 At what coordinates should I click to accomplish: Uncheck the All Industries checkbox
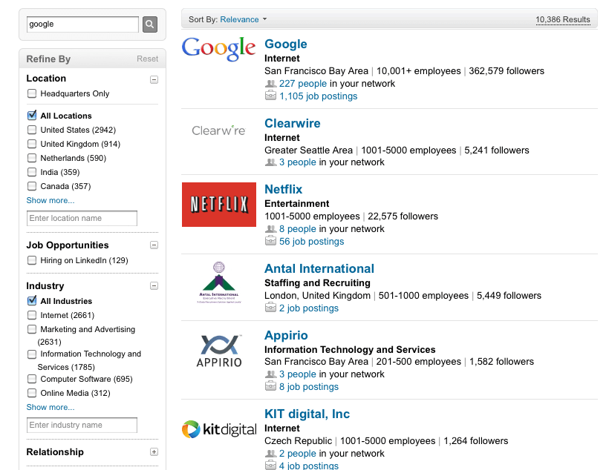pos(32,300)
